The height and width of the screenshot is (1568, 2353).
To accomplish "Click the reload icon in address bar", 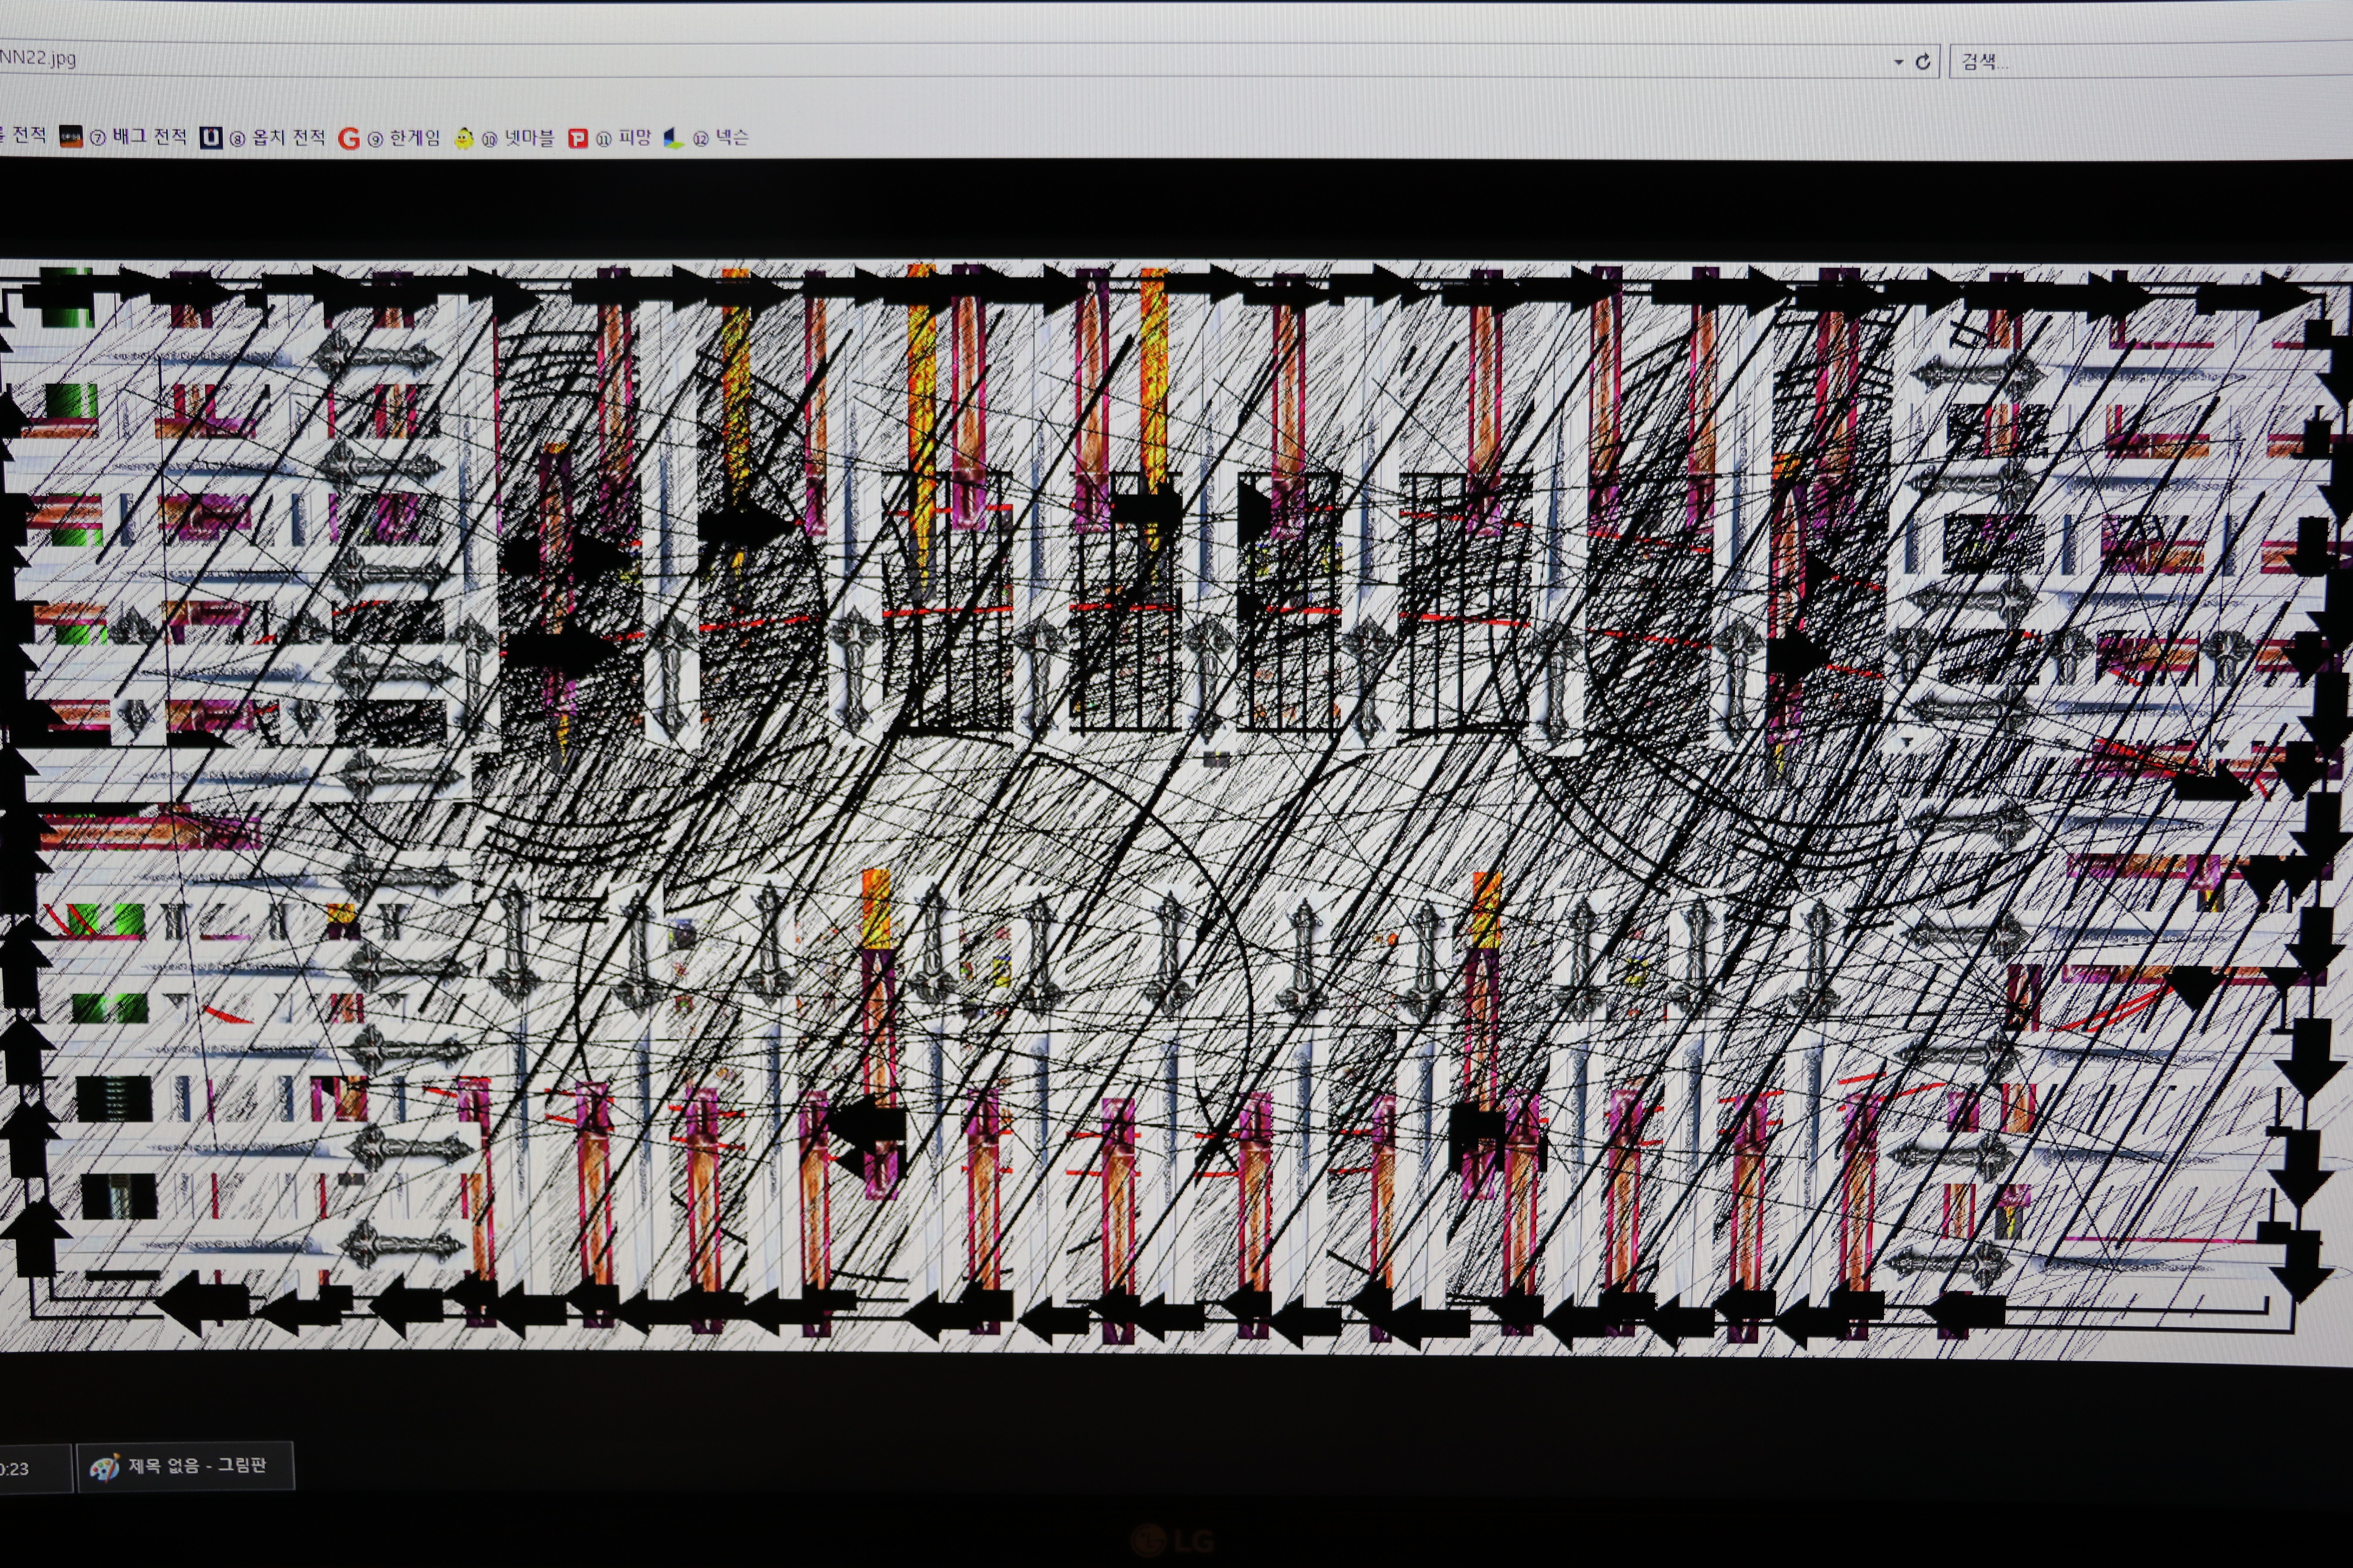I will tap(1922, 62).
